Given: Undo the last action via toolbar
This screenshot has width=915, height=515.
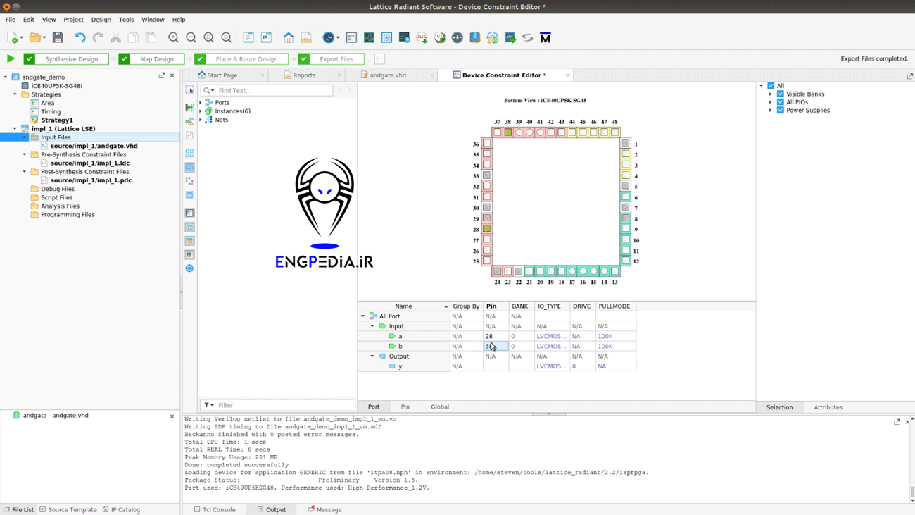Looking at the screenshot, I should [80, 37].
